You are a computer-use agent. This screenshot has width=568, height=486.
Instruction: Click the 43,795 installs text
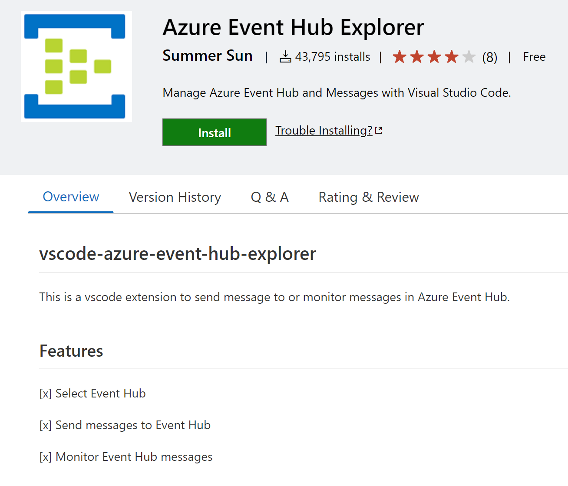333,57
